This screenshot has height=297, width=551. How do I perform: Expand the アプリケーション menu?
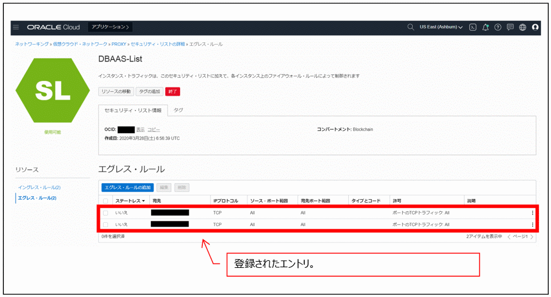(110, 27)
